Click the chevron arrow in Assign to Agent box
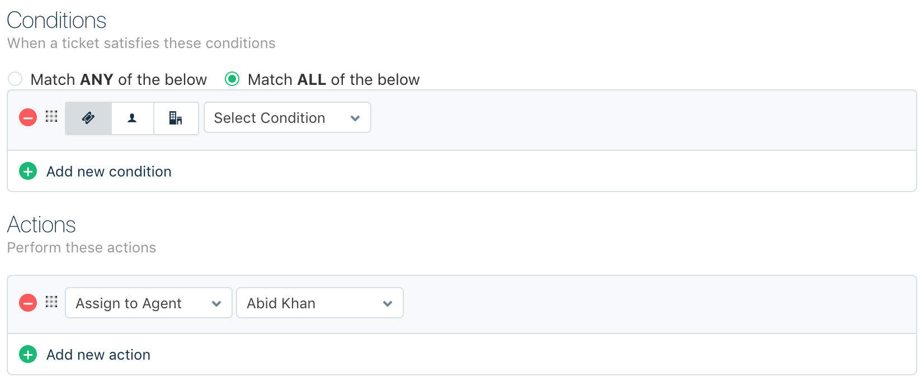The width and height of the screenshot is (924, 382). click(216, 304)
